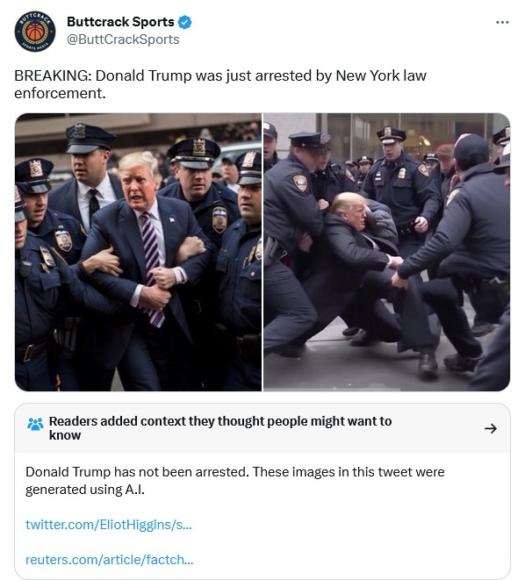Click the blue verified checkmark badge
Viewport: 525px width, 580px height.
(184, 22)
